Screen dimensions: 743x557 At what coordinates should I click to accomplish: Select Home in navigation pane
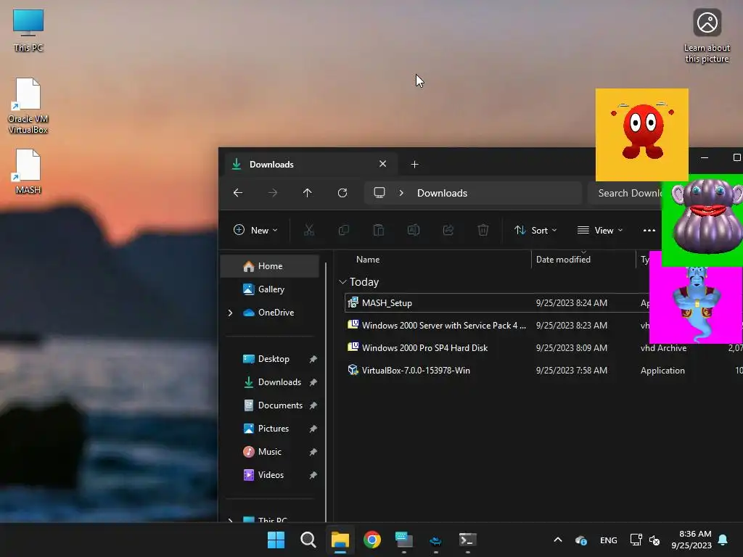270,266
